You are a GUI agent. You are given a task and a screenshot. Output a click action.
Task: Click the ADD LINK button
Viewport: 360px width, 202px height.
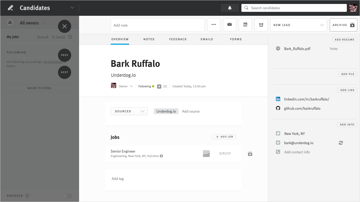(347, 90)
